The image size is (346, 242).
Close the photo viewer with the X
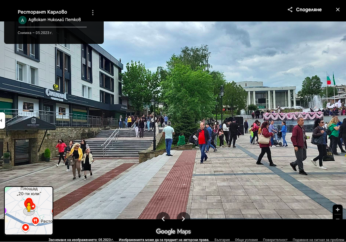coord(337,10)
